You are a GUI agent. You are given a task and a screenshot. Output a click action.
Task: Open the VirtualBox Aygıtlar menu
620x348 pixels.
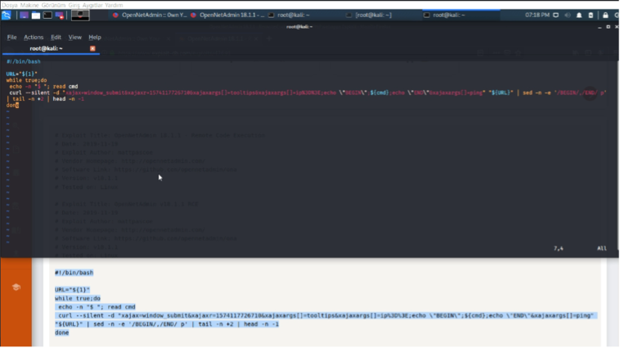click(x=92, y=5)
